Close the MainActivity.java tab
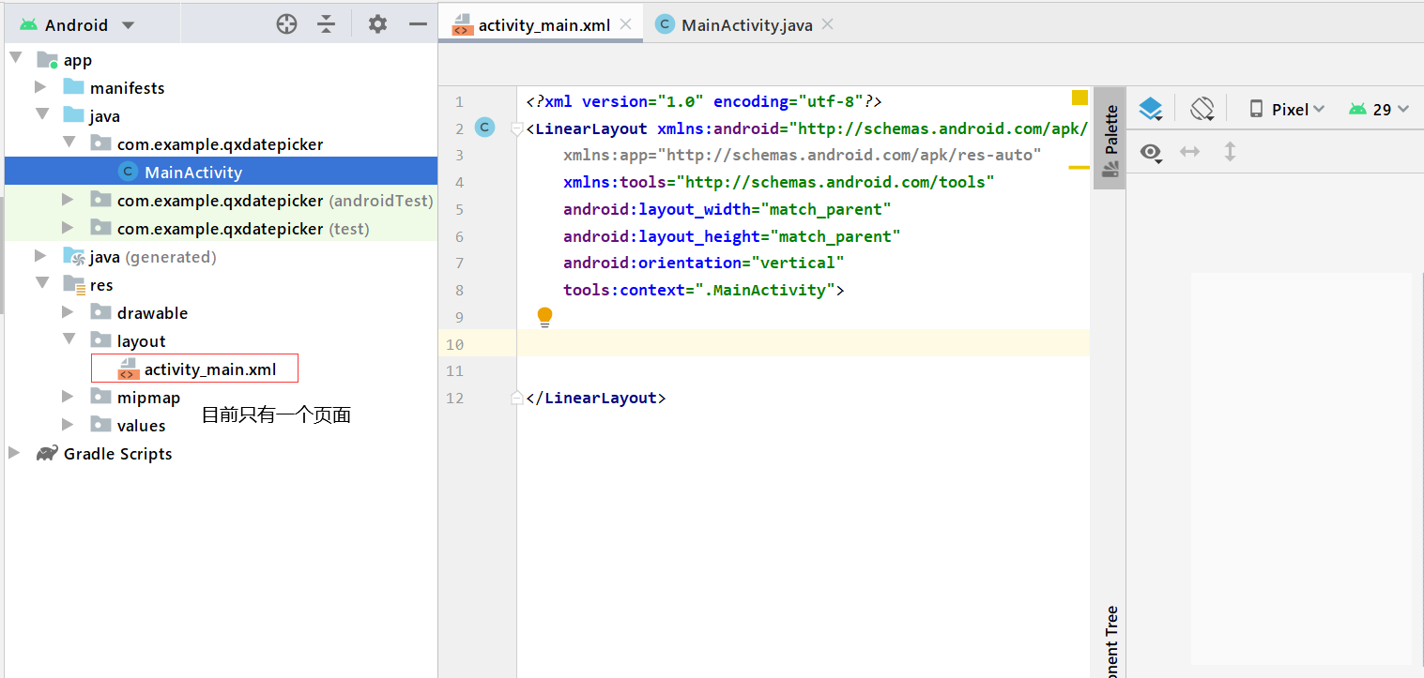Viewport: 1424px width, 678px height. [x=827, y=24]
